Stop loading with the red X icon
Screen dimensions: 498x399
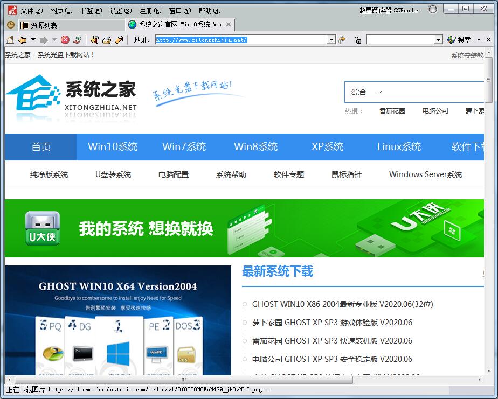(65, 40)
